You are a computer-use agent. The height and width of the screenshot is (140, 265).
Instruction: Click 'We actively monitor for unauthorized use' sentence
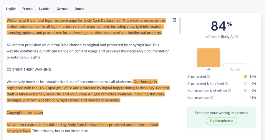click(x=69, y=82)
